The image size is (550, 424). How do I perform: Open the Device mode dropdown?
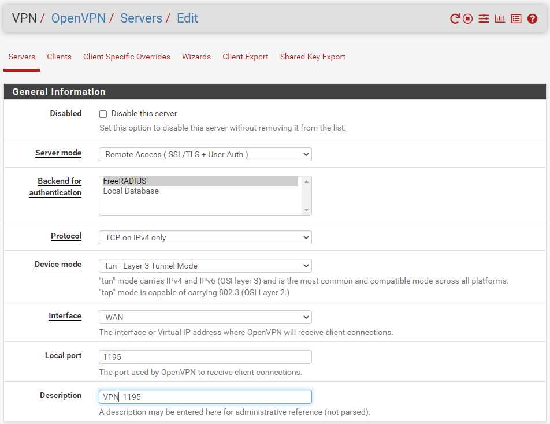(x=205, y=266)
